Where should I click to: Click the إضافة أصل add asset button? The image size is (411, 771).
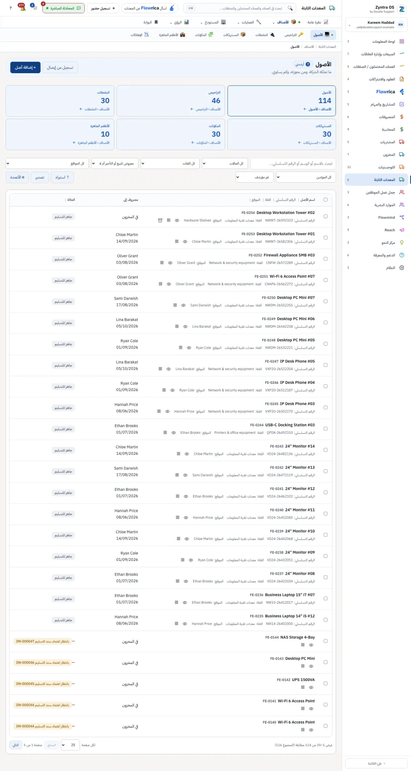click(25, 68)
